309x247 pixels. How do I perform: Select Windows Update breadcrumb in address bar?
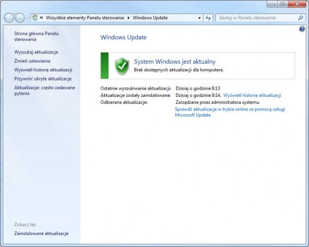coord(150,18)
